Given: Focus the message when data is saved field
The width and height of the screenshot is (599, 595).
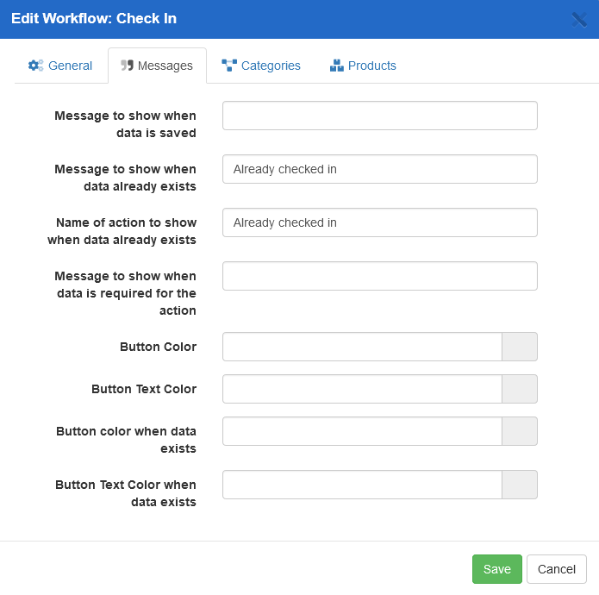Looking at the screenshot, I should coord(379,116).
